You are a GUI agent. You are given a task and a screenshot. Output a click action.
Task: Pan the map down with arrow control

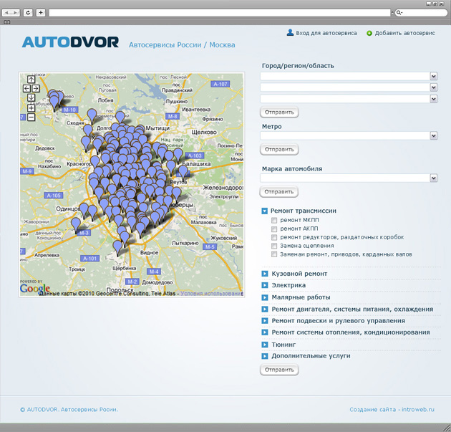tap(31, 97)
